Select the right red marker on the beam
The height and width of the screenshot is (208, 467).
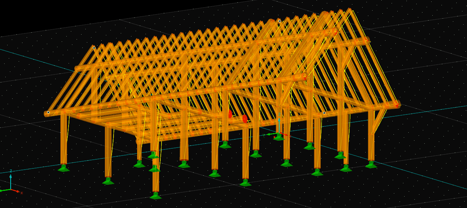(x=245, y=119)
